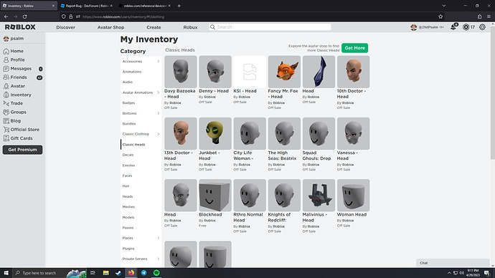
Task: Open the Junkbot Head thumbnail
Action: tap(215, 134)
